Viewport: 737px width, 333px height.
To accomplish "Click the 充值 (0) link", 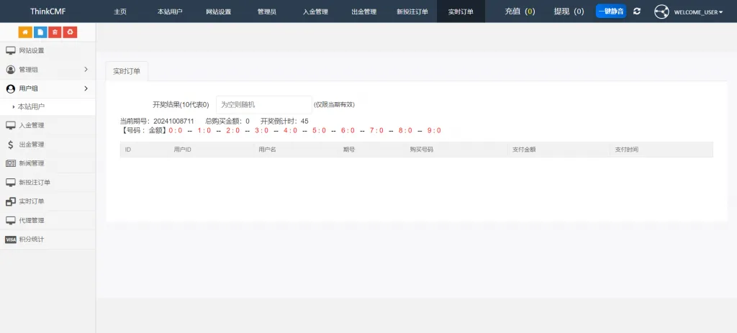I will [520, 12].
